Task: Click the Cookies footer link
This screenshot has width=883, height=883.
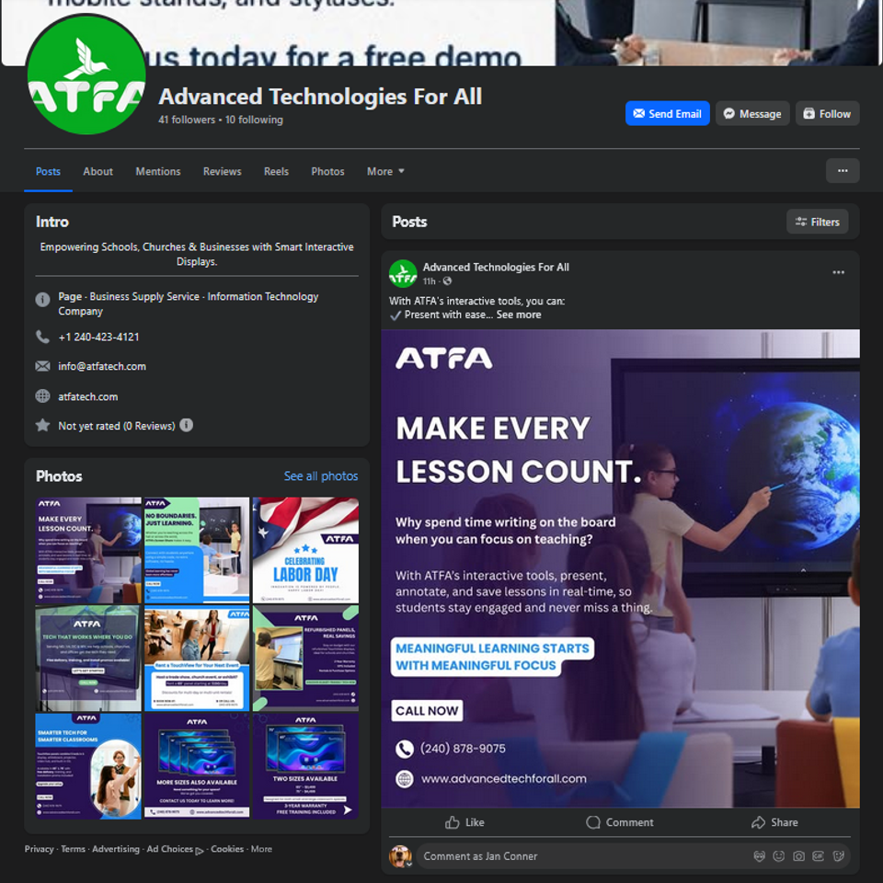Action: coord(227,849)
